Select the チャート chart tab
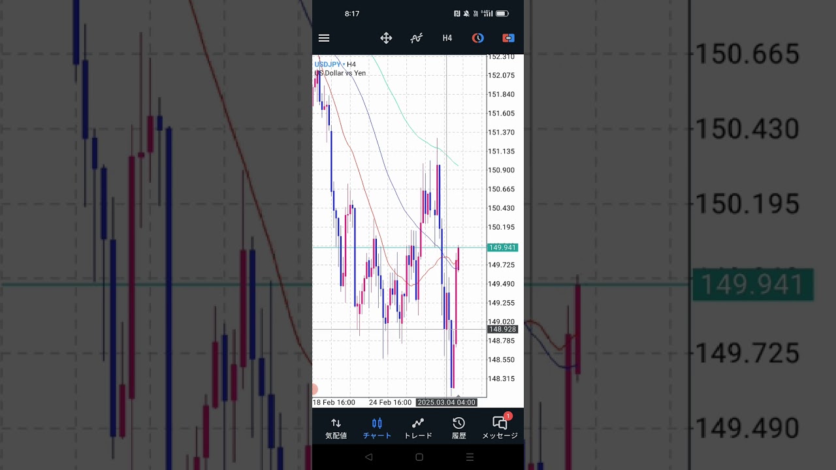The width and height of the screenshot is (836, 470). coord(377,428)
